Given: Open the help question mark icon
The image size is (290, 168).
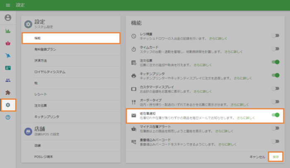Looking at the screenshot, I should [7, 118].
